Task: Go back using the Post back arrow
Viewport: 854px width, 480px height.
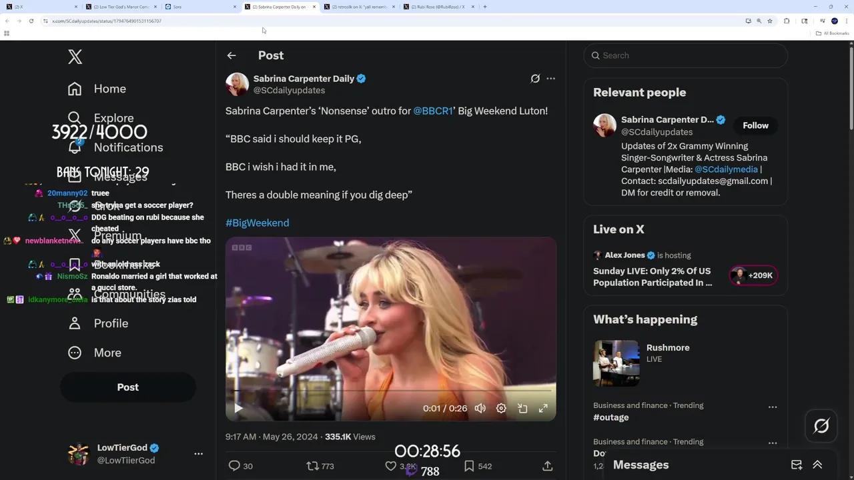Action: [232, 55]
